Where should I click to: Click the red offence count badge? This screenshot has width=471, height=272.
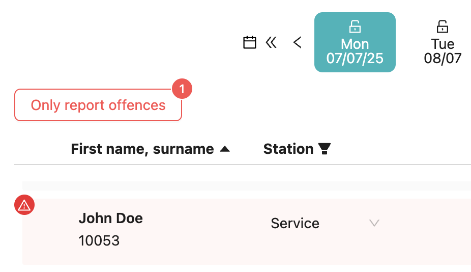(x=182, y=89)
